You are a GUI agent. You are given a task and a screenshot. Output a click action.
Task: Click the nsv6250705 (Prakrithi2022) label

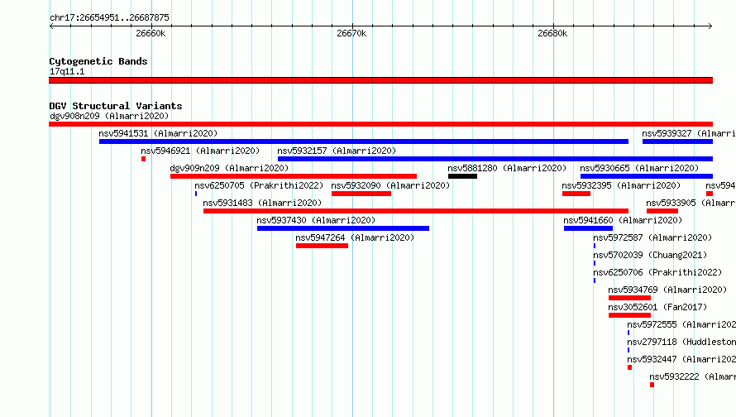[x=259, y=185]
